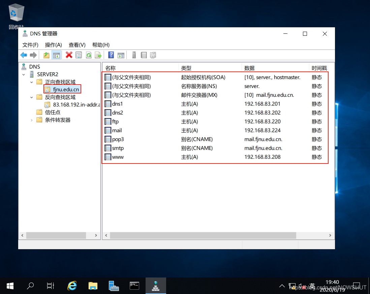
Task: Open the 操作(A) menu
Action: pos(54,45)
